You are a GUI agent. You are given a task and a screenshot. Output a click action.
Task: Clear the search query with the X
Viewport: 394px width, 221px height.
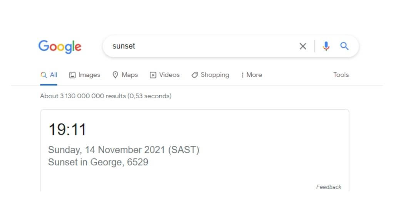[303, 46]
